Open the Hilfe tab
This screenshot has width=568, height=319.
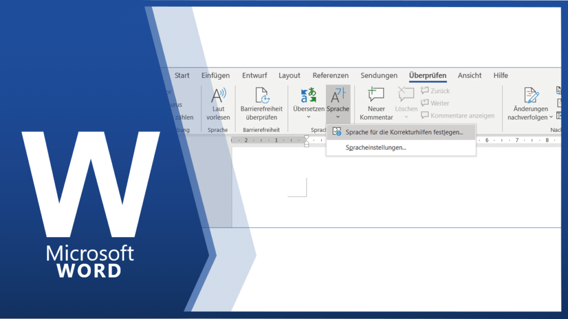[x=501, y=75]
